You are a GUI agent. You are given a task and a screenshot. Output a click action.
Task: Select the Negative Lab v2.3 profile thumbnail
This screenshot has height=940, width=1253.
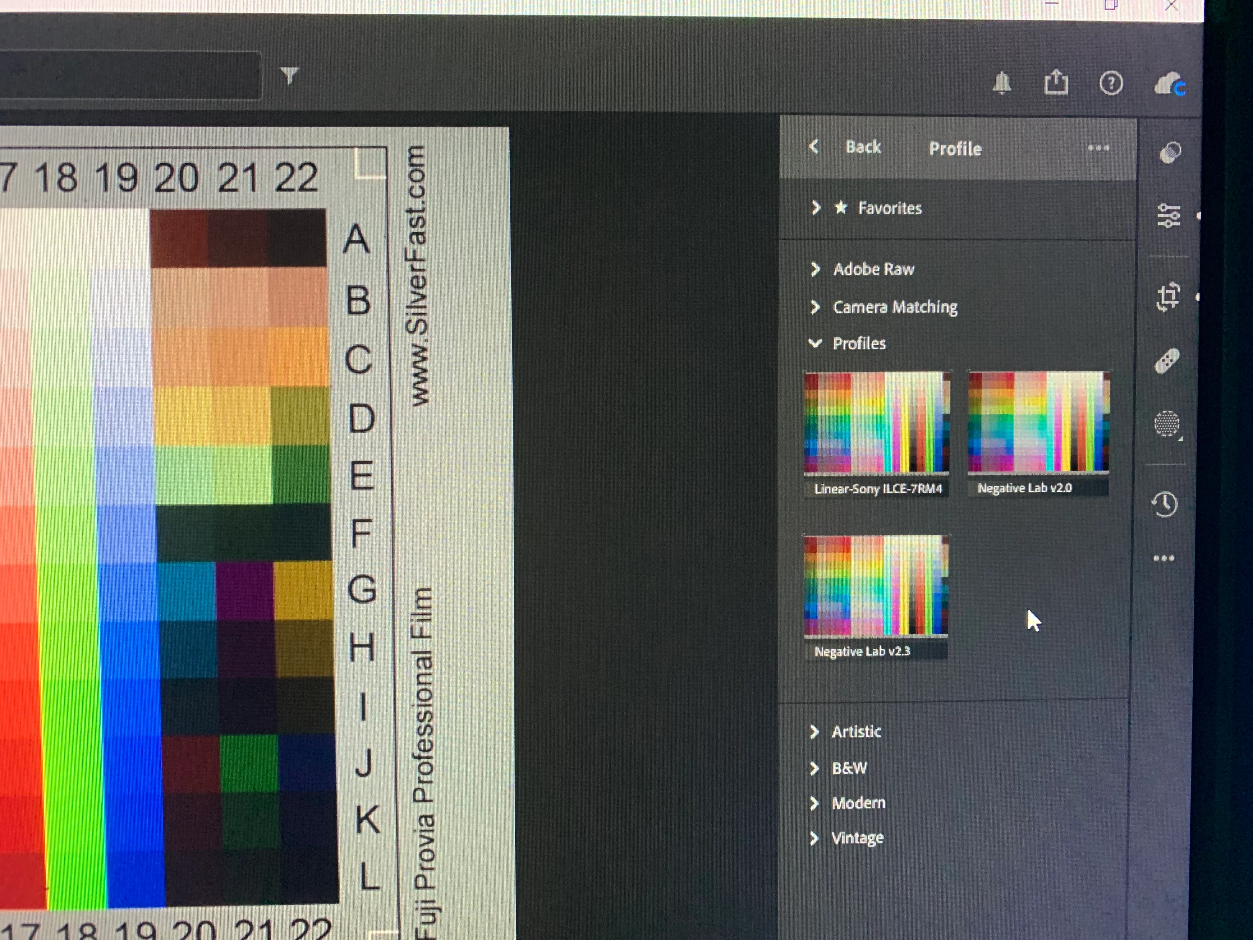(876, 587)
